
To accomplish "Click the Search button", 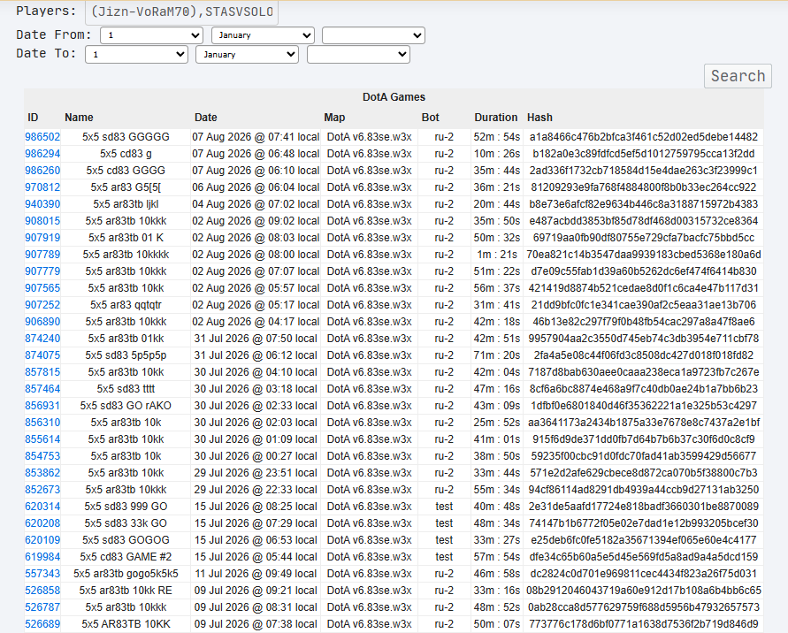I will [738, 76].
